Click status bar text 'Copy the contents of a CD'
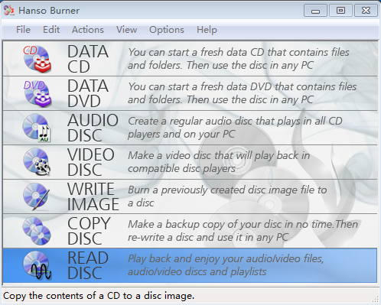The width and height of the screenshot is (381, 305). click(x=99, y=296)
